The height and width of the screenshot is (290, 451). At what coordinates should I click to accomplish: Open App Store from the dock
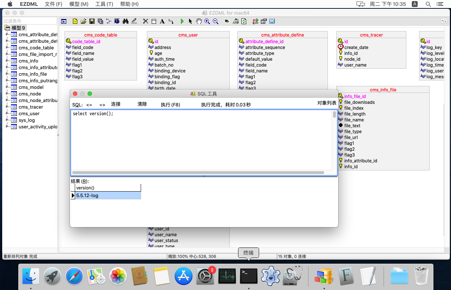[184, 276]
